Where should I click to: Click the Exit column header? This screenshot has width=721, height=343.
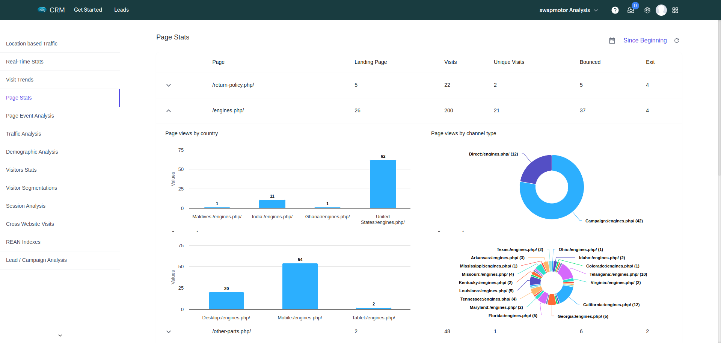tap(650, 62)
